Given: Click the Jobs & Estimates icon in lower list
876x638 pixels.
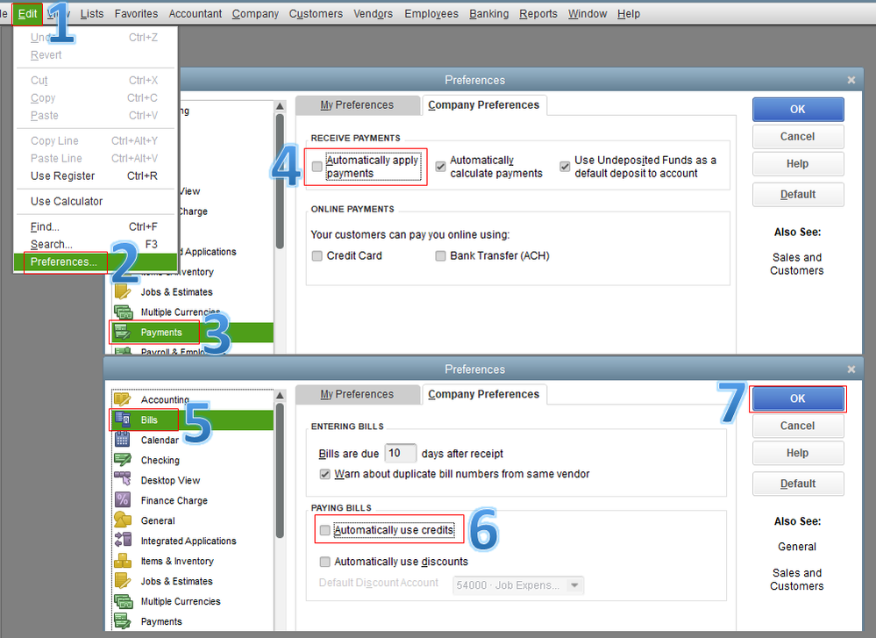Looking at the screenshot, I should click(x=123, y=580).
